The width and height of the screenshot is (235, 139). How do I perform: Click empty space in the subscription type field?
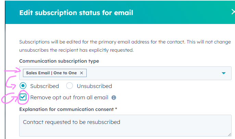154,73
